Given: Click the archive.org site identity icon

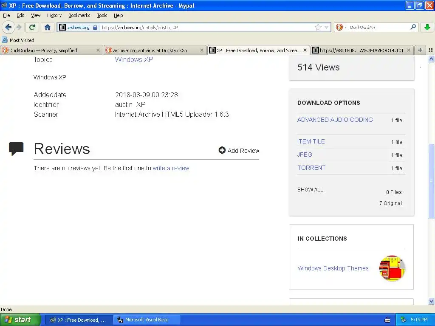Looking at the screenshot, I should pyautogui.click(x=63, y=27).
